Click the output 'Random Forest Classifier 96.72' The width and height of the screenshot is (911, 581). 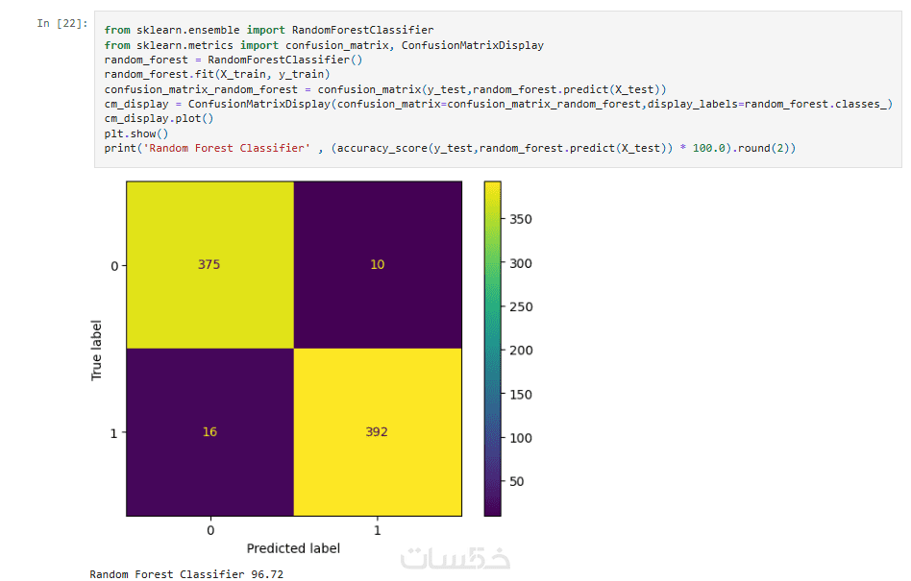(186, 574)
